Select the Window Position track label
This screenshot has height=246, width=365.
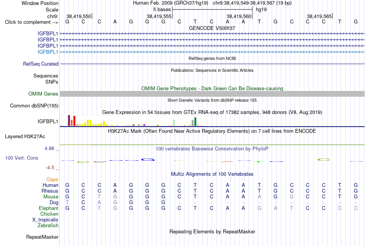[x=40, y=3]
